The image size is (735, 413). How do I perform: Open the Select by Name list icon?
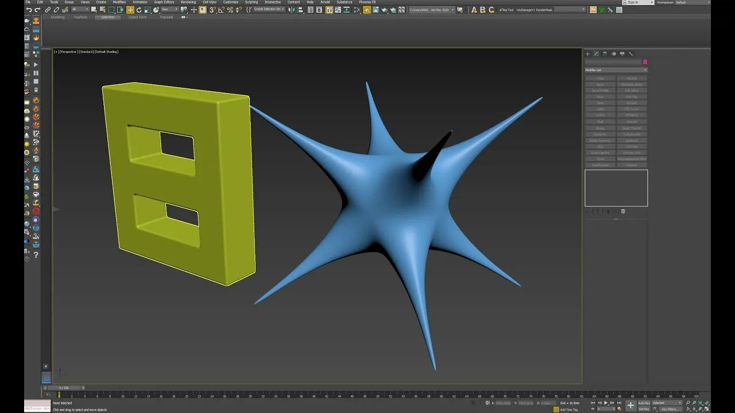(x=103, y=10)
